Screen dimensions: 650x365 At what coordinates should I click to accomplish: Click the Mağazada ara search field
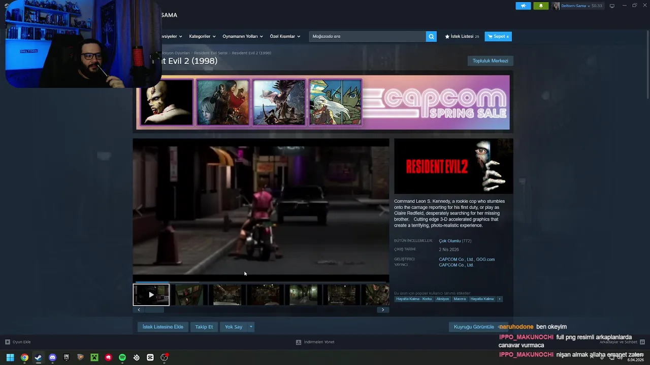(x=368, y=36)
